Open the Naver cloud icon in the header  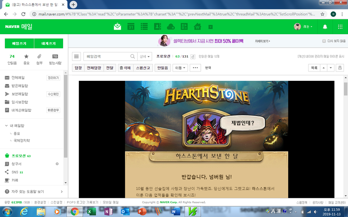(171, 27)
